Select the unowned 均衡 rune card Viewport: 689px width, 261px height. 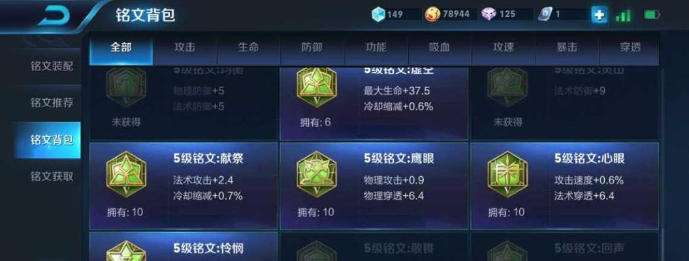[184, 104]
